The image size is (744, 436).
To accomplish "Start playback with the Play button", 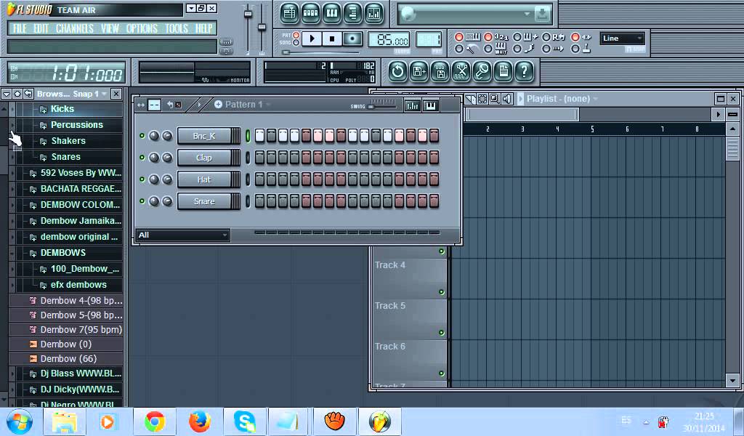I will click(x=311, y=39).
